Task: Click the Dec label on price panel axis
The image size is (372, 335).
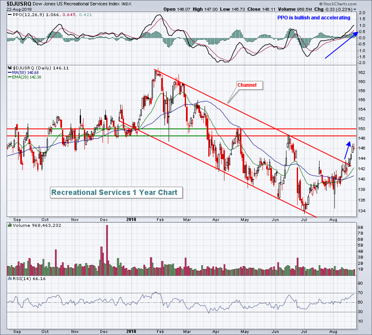Action: pos(104,219)
